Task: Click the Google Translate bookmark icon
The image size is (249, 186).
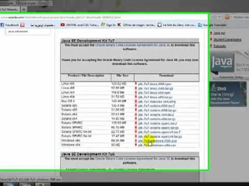Action: point(200,25)
